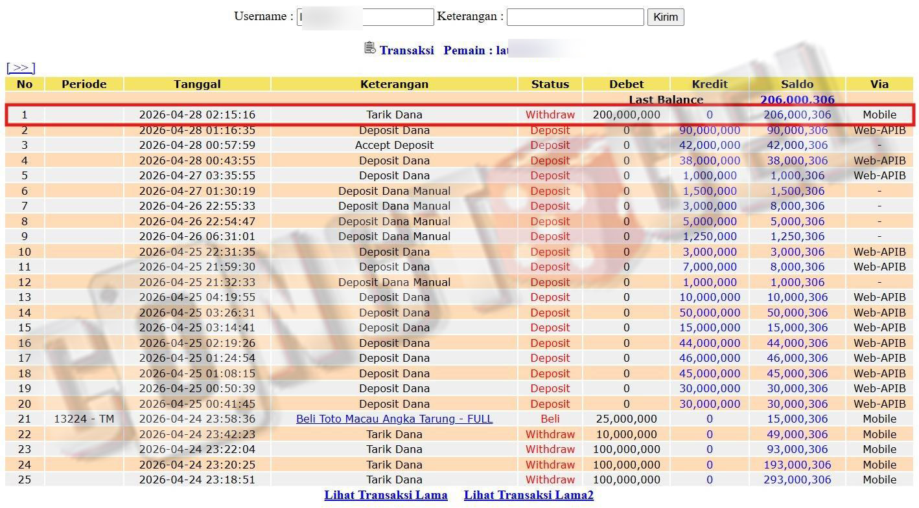Open Lihat Transaksi Lama2 link
919x508 pixels.
pyautogui.click(x=529, y=495)
